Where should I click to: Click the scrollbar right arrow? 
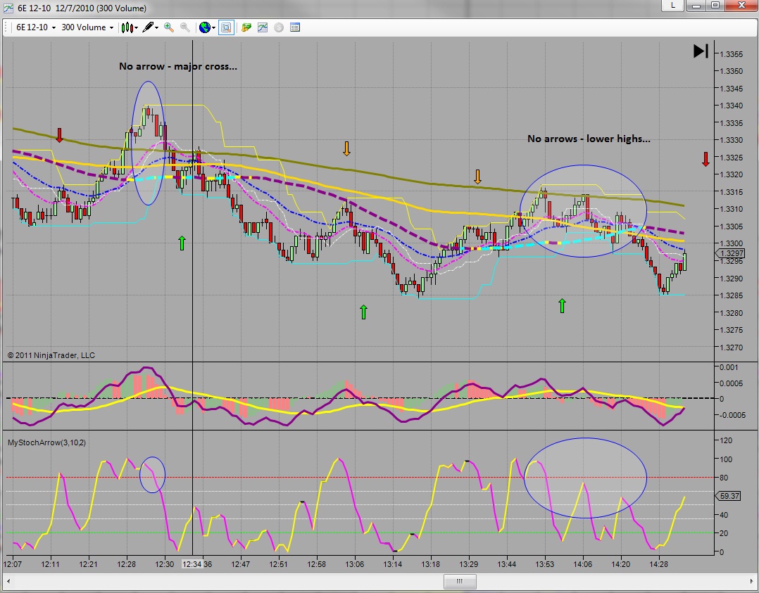(x=751, y=581)
